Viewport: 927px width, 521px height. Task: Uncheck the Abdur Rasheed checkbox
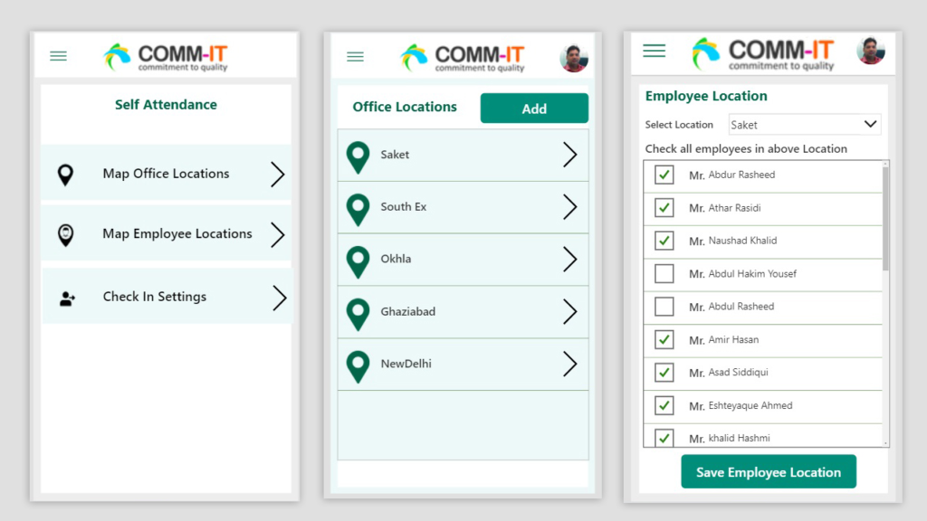(x=664, y=175)
